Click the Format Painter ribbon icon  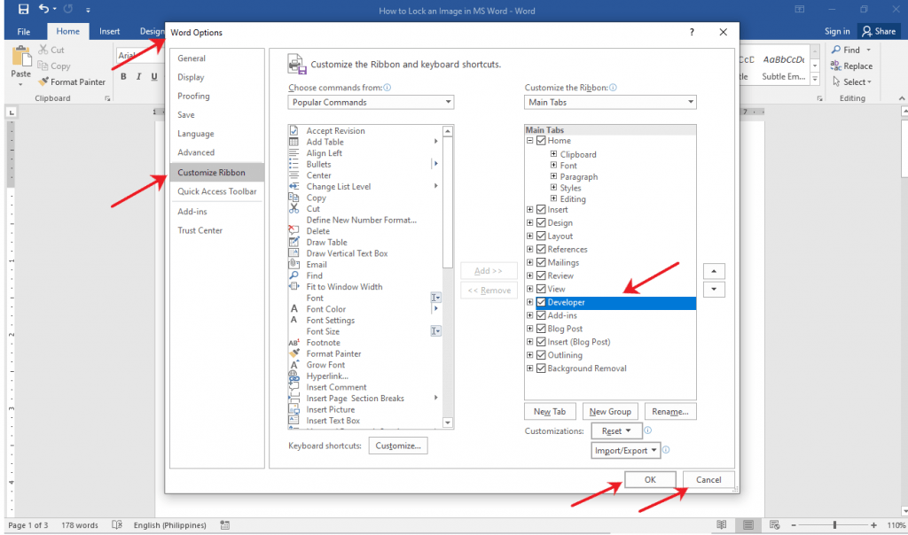[x=43, y=81]
